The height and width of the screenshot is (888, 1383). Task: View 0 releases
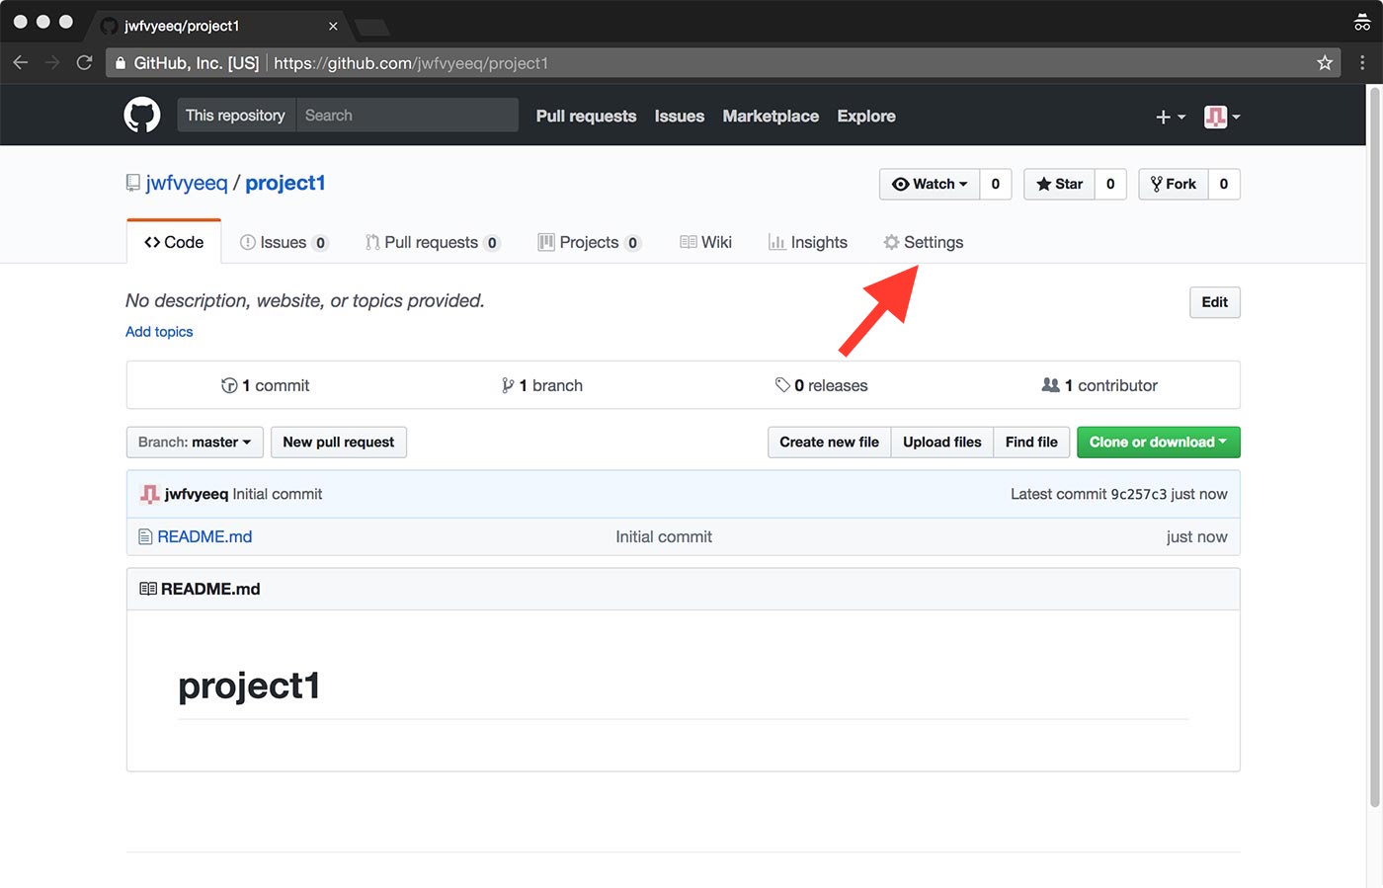coord(822,385)
